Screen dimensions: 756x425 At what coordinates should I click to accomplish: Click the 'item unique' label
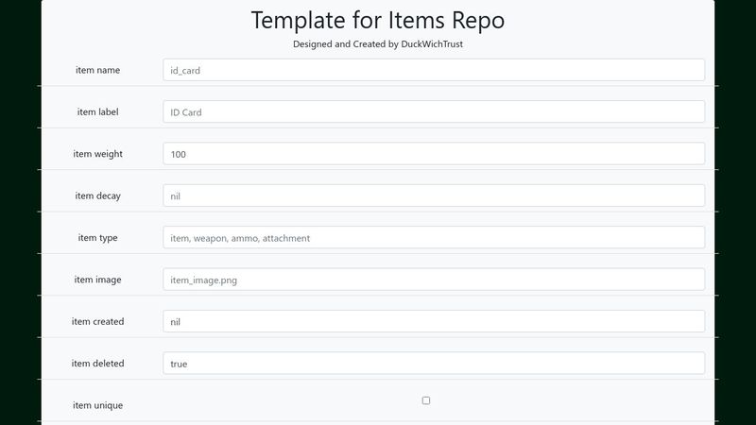(x=98, y=405)
